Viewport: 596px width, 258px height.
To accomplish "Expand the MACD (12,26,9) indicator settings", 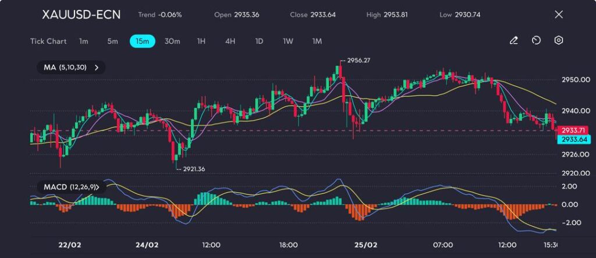I will tap(70, 187).
